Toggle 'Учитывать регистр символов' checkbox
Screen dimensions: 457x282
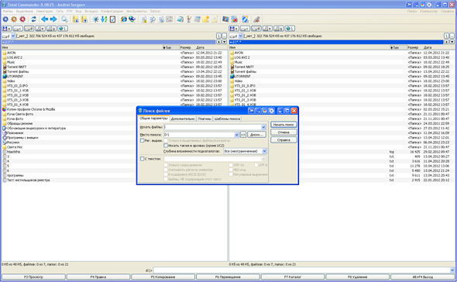click(x=166, y=170)
